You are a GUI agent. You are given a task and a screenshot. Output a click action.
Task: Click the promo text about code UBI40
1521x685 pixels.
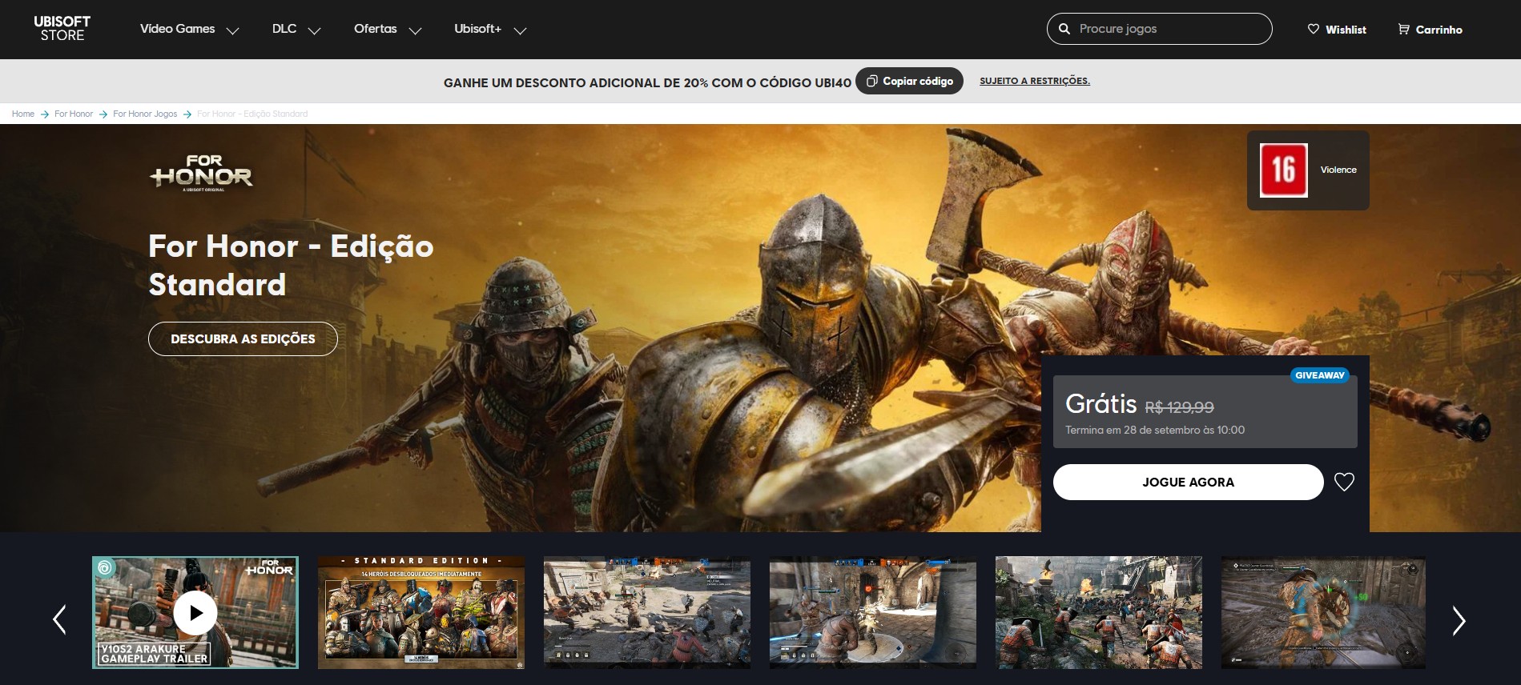(647, 82)
